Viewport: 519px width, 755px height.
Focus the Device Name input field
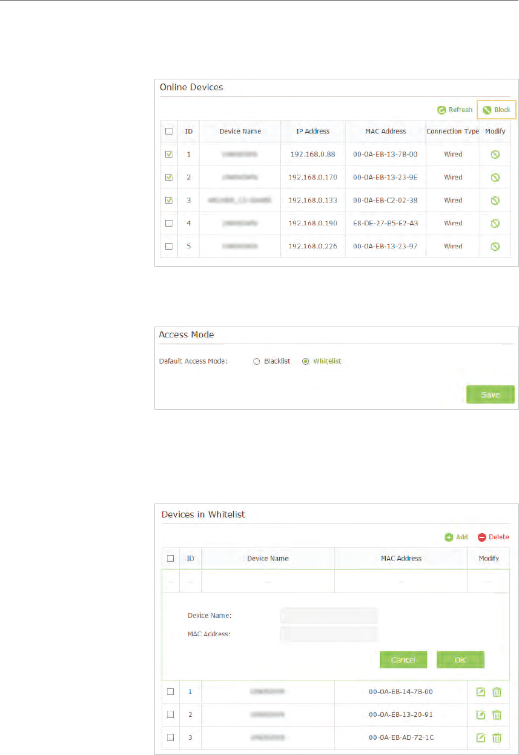(x=329, y=616)
